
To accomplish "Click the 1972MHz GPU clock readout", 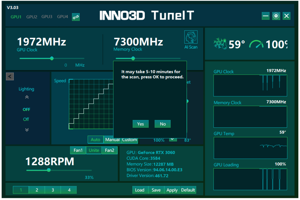I will pos(42,41).
